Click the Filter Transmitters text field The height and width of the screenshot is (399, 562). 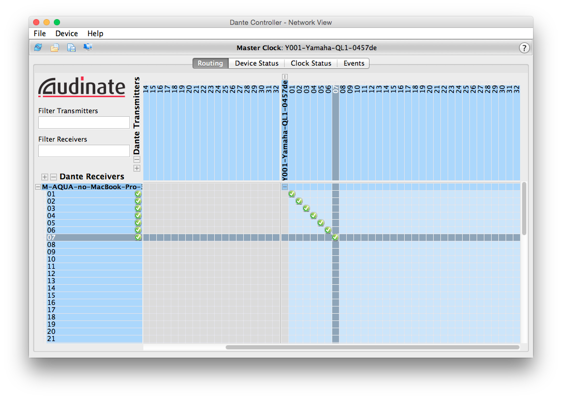pos(84,122)
